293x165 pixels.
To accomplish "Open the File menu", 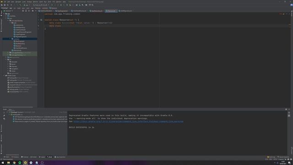I will pyautogui.click(x=5, y=2).
